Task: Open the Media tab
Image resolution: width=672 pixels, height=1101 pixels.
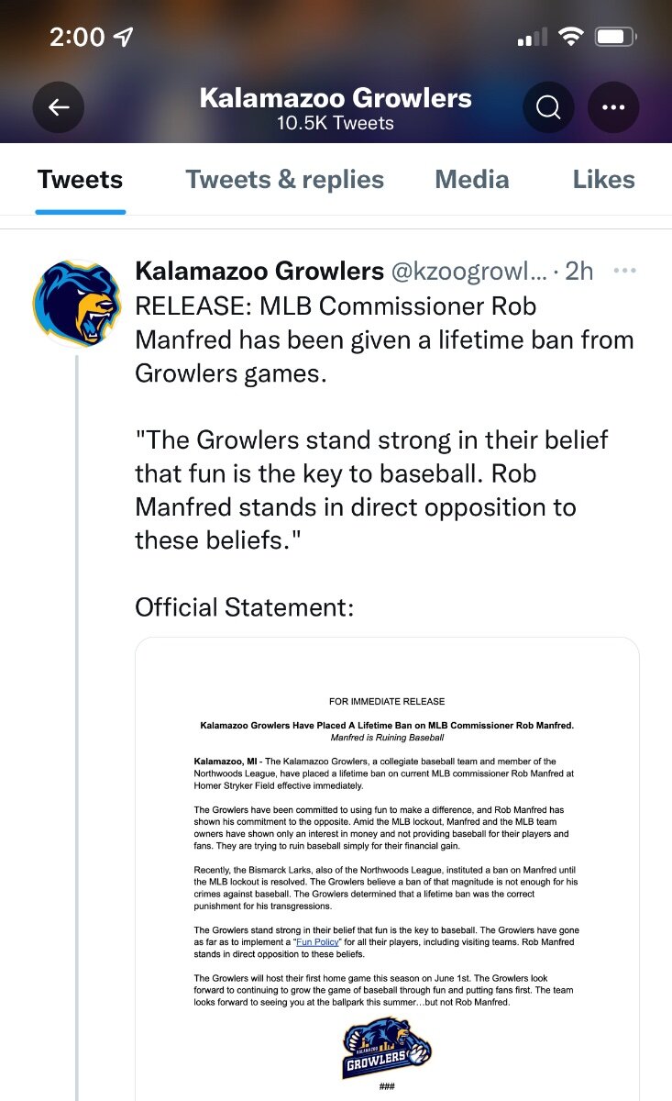Action: (x=471, y=180)
